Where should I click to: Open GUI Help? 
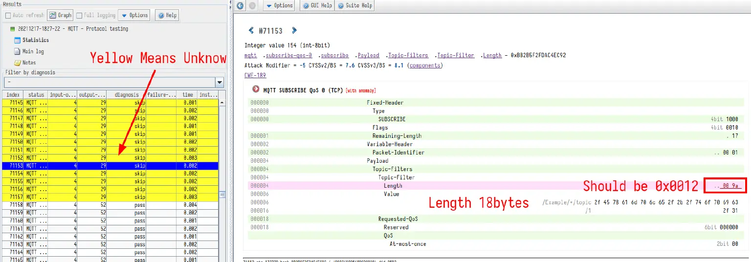(x=317, y=5)
